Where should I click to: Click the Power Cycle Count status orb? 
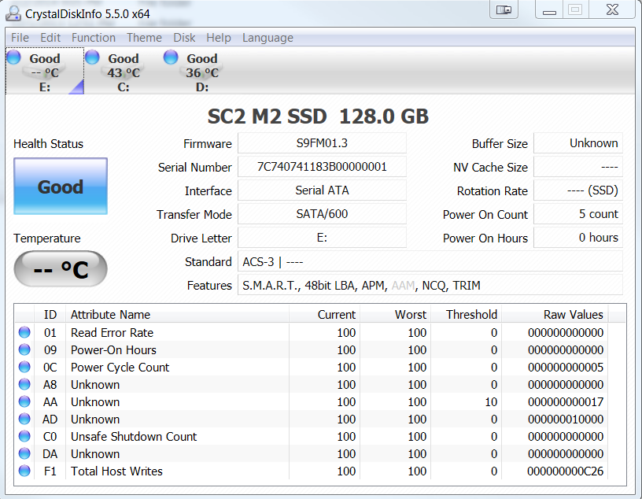coord(25,368)
